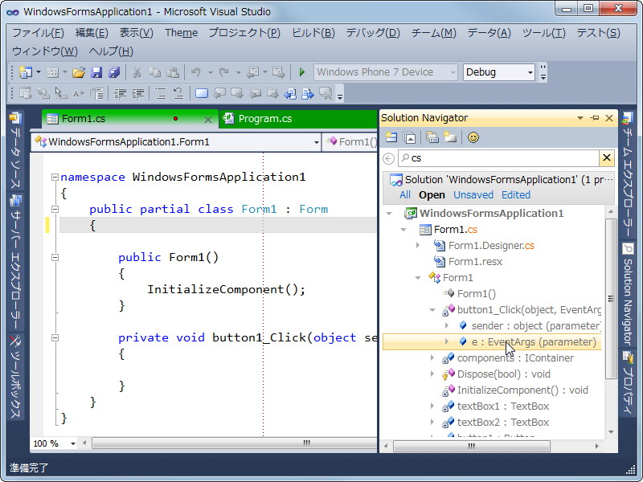Image resolution: width=643 pixels, height=482 pixels.
Task: Click the Cut scissors icon
Action: (137, 72)
